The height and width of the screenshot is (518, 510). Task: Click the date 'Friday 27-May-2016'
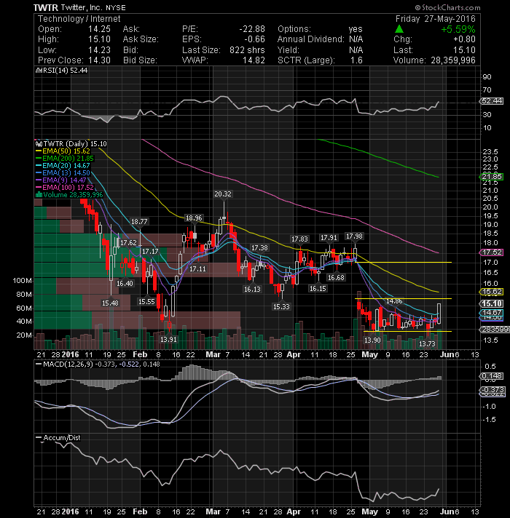pyautogui.click(x=435, y=19)
